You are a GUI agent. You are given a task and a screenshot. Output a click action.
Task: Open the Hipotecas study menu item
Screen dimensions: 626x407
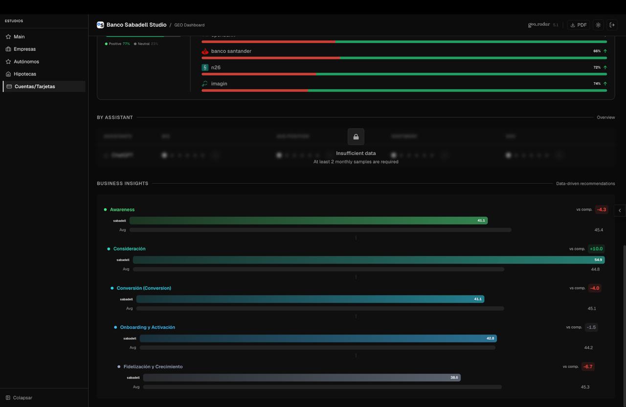point(24,74)
